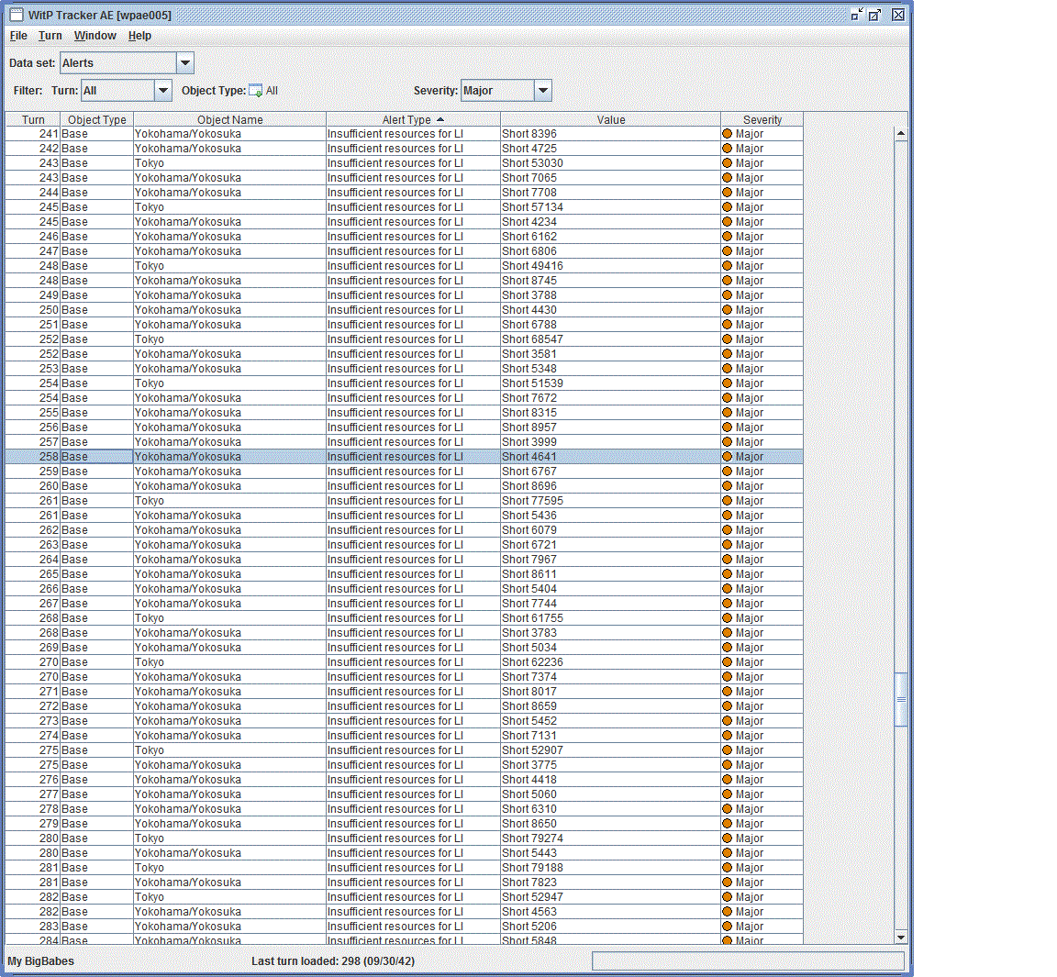Screen dimensions: 1057x977
Task: Open the Turn menu in menu bar
Action: click(50, 36)
